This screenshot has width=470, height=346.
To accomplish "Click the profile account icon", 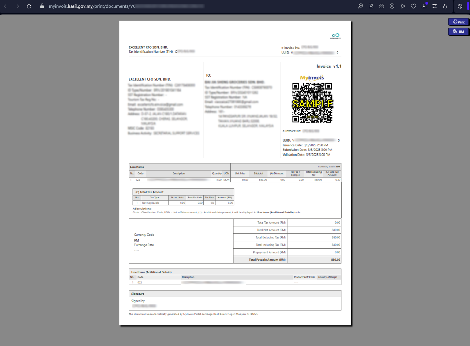I will (x=445, y=6).
